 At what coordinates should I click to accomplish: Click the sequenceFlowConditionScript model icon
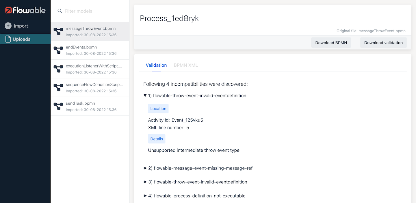(x=58, y=88)
